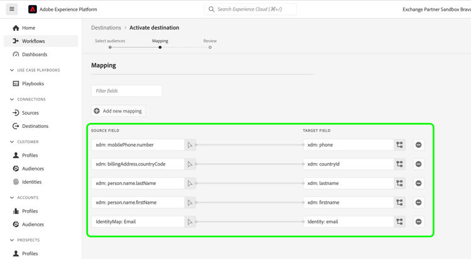Remove the xdm: countryId mapping row
Viewport: 471px width, 259px height.
pyautogui.click(x=418, y=164)
